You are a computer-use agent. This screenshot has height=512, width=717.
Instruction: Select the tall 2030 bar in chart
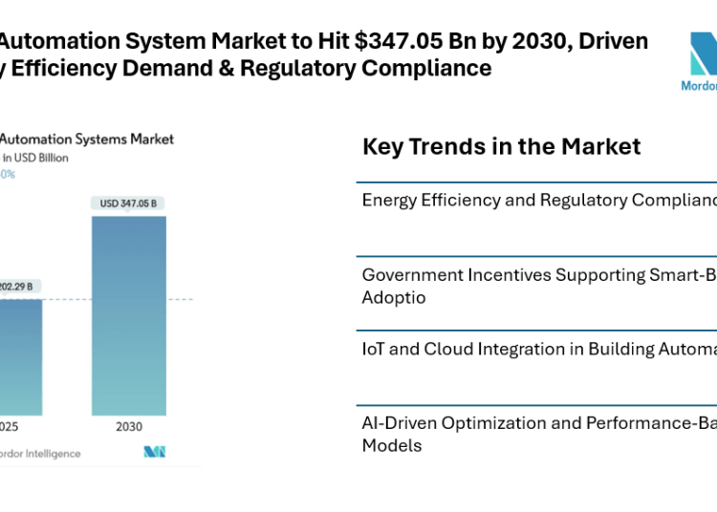point(128,315)
